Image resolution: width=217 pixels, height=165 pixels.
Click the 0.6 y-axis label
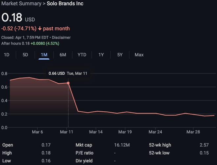(4, 87)
